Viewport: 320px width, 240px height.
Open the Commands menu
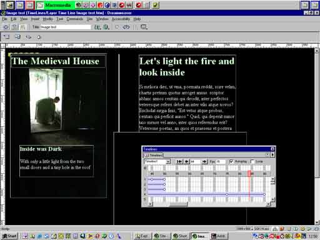[x=75, y=19]
